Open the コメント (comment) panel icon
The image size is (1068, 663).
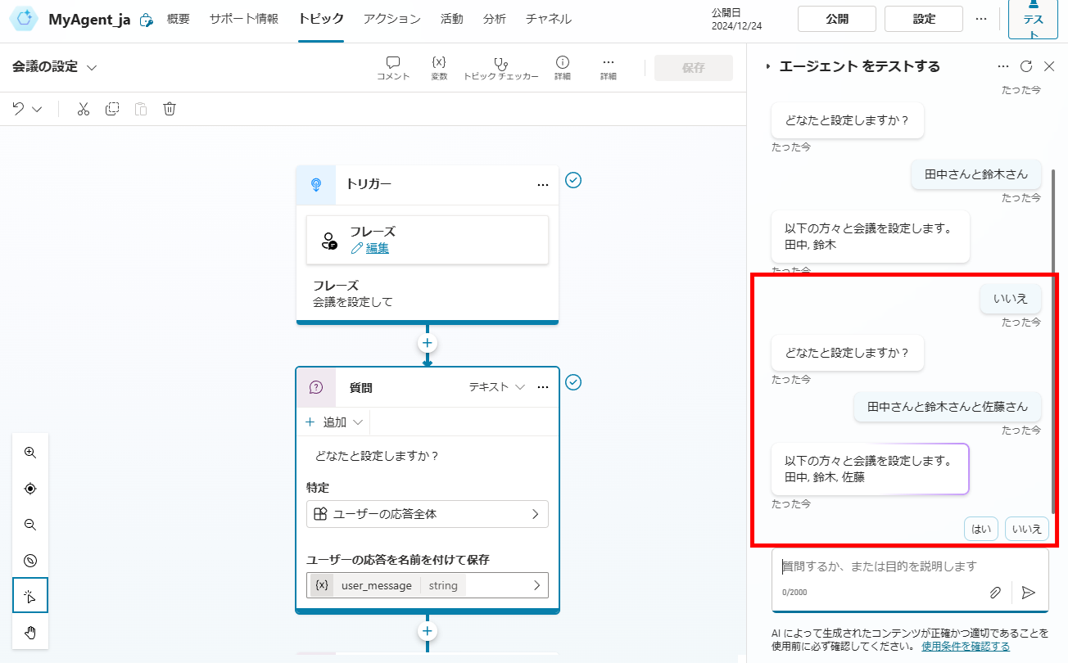(393, 68)
